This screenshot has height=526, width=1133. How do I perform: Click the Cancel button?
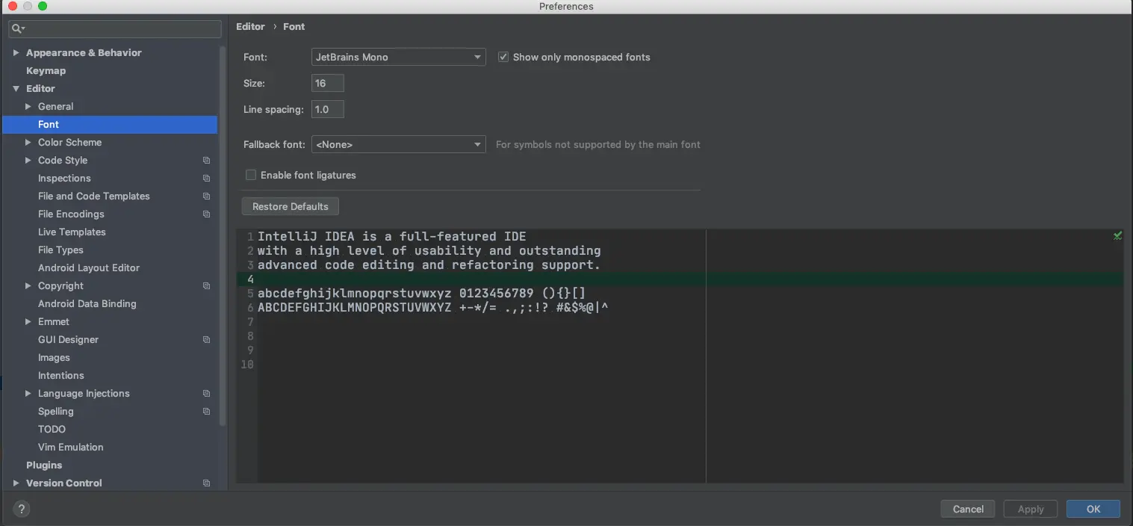tap(968, 509)
